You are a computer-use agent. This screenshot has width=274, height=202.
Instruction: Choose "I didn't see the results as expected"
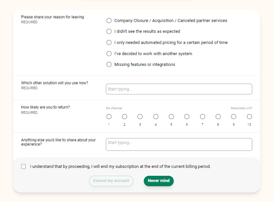(x=109, y=31)
